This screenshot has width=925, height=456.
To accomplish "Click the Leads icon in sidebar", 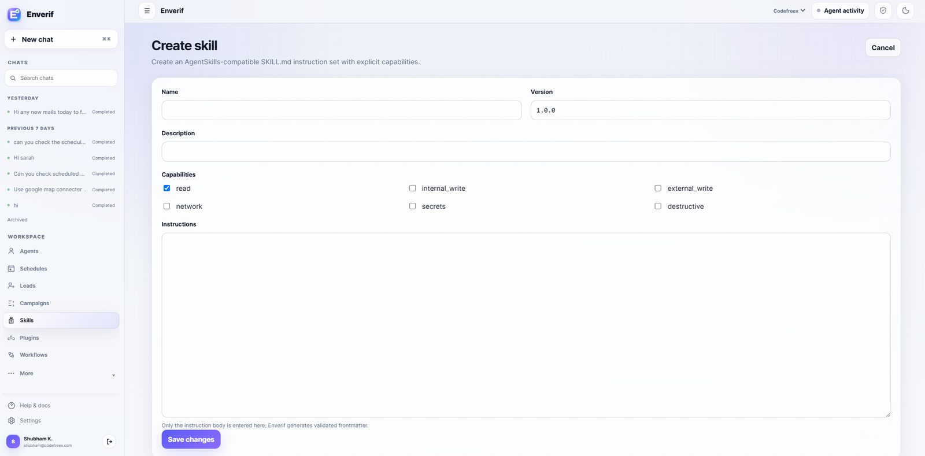I will 11,286.
